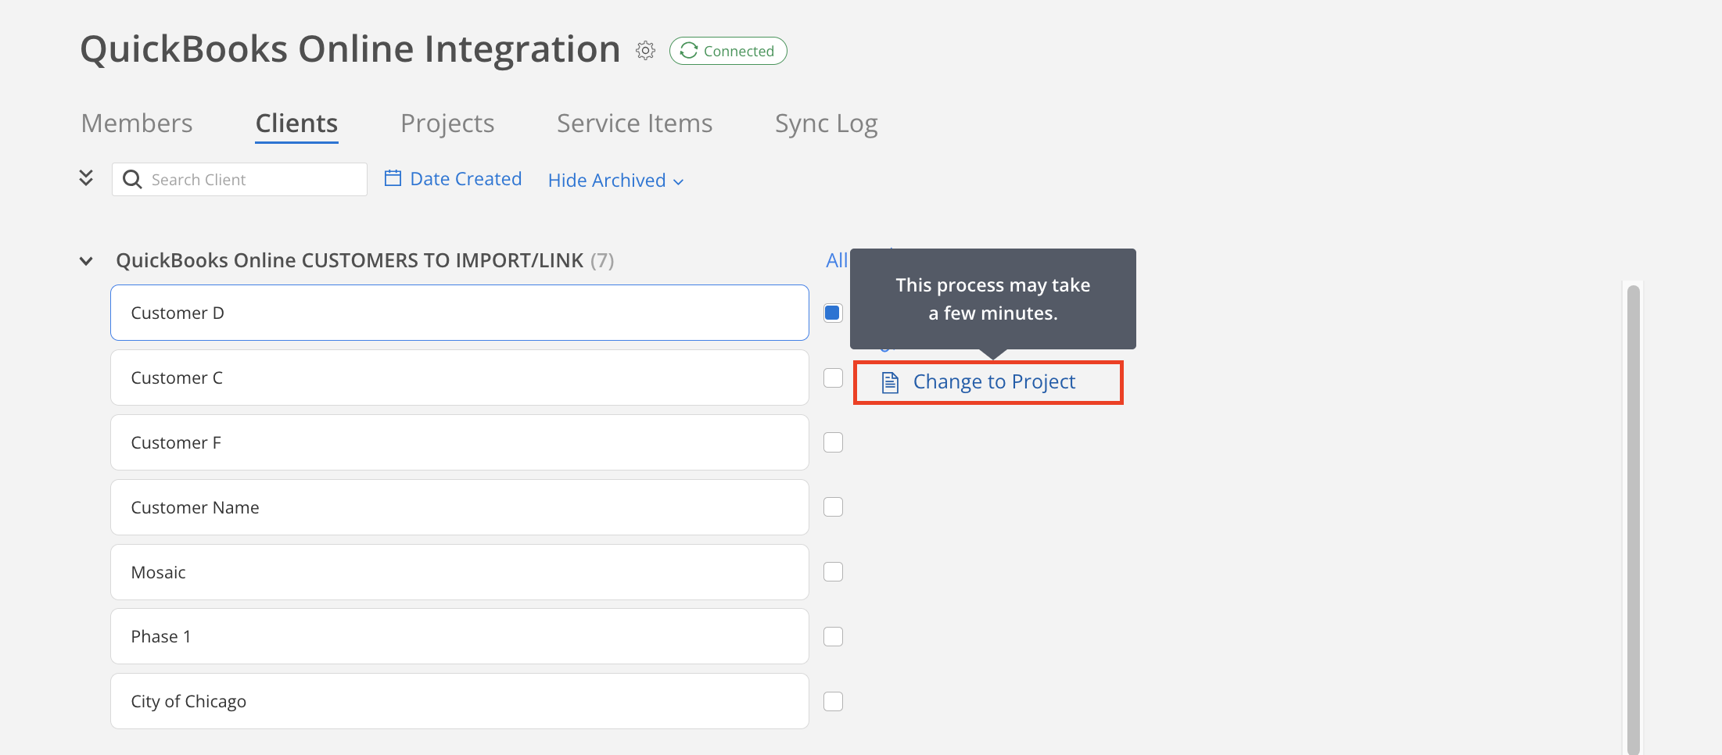The height and width of the screenshot is (755, 1722).
Task: Open integration settings gear icon
Action: point(645,51)
